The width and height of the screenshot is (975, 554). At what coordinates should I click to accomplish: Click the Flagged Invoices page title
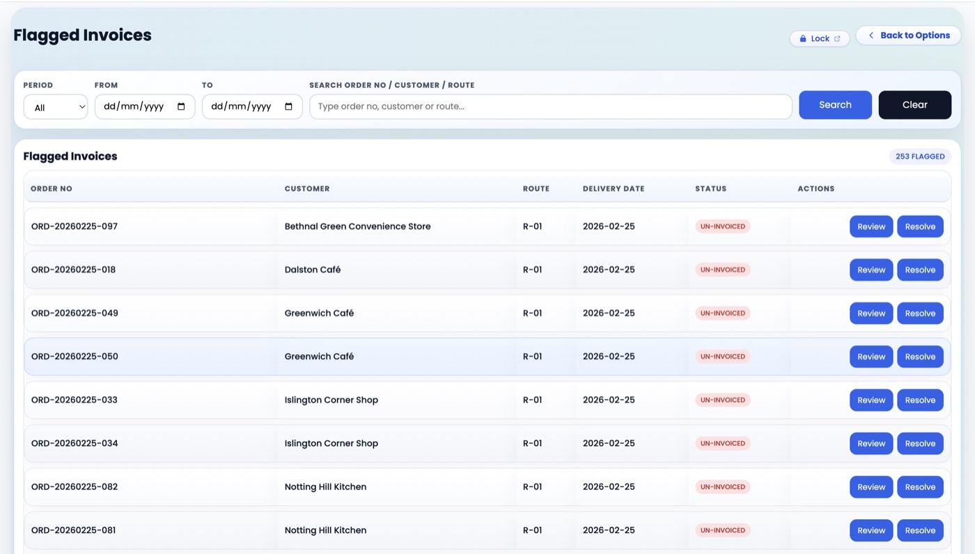pos(82,35)
